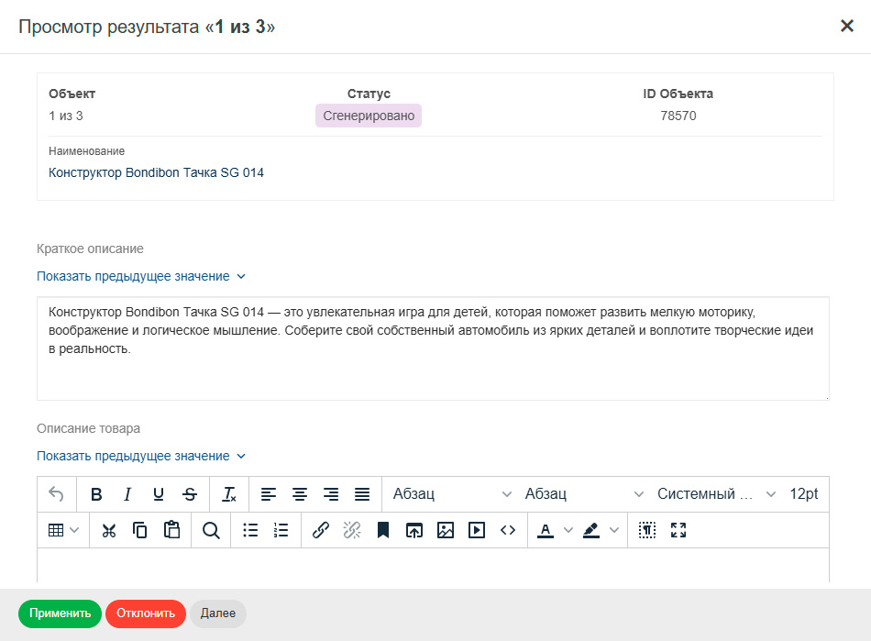The height and width of the screenshot is (641, 871).
Task: Open the Системный font family dropdown
Action: coord(716,493)
